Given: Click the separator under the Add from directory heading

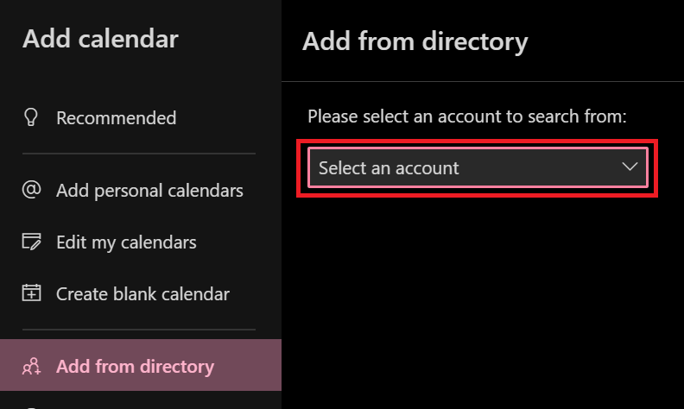Looking at the screenshot, I should (483, 81).
